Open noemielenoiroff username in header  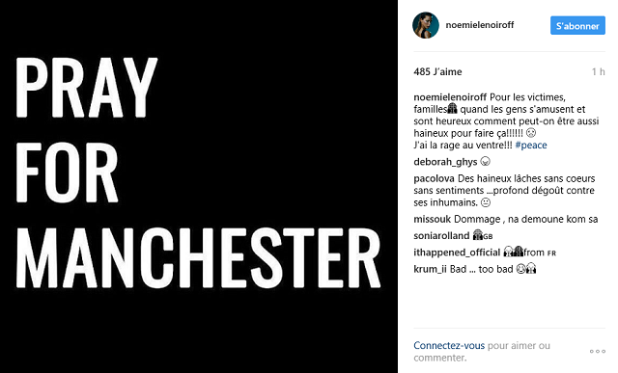480,25
